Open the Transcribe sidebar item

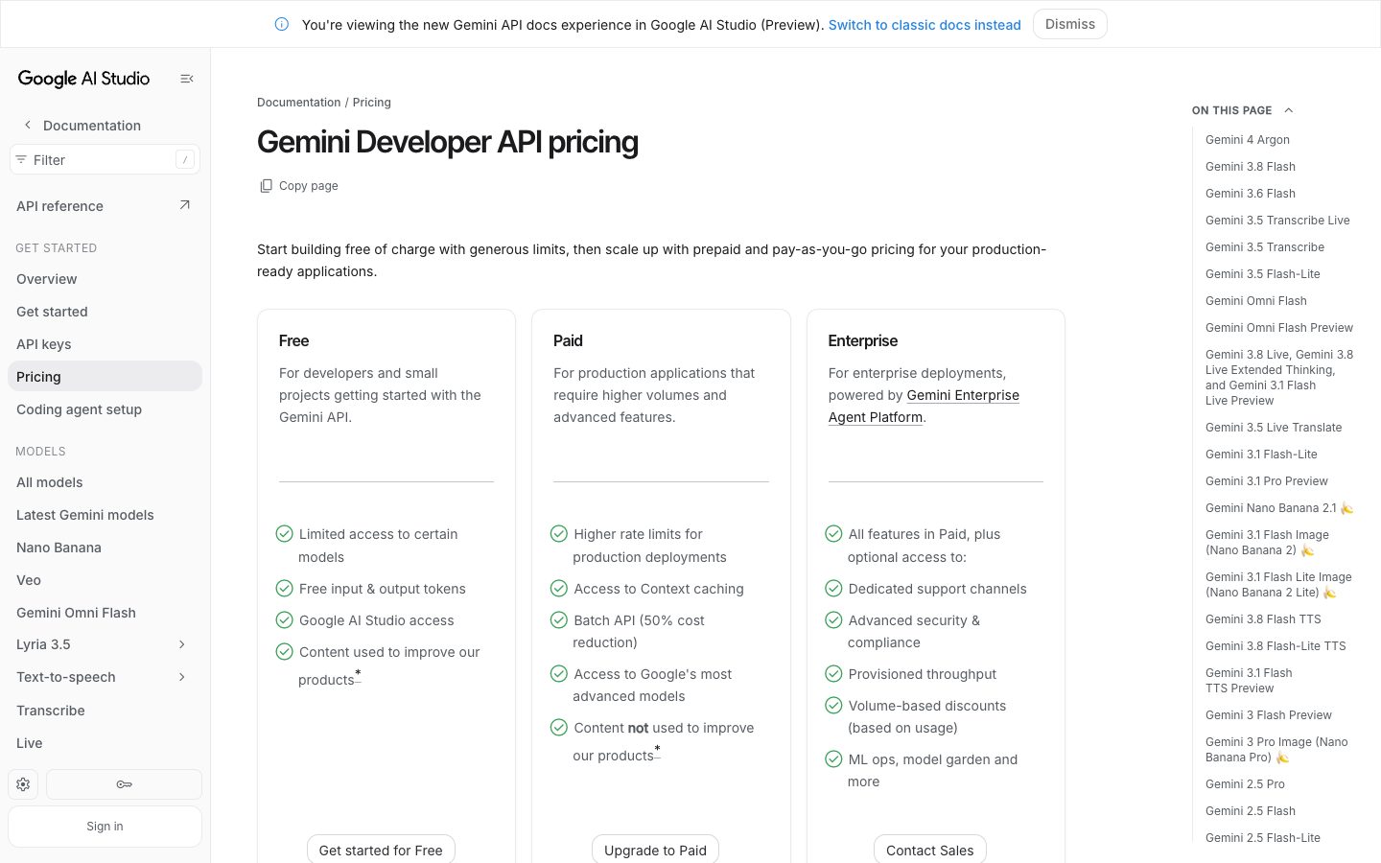pos(105,711)
